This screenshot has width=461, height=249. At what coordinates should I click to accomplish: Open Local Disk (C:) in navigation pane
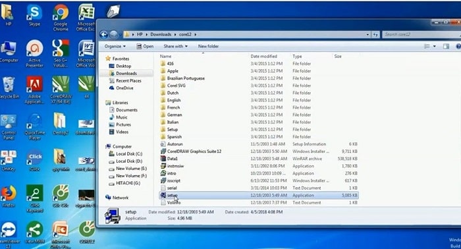pos(126,153)
